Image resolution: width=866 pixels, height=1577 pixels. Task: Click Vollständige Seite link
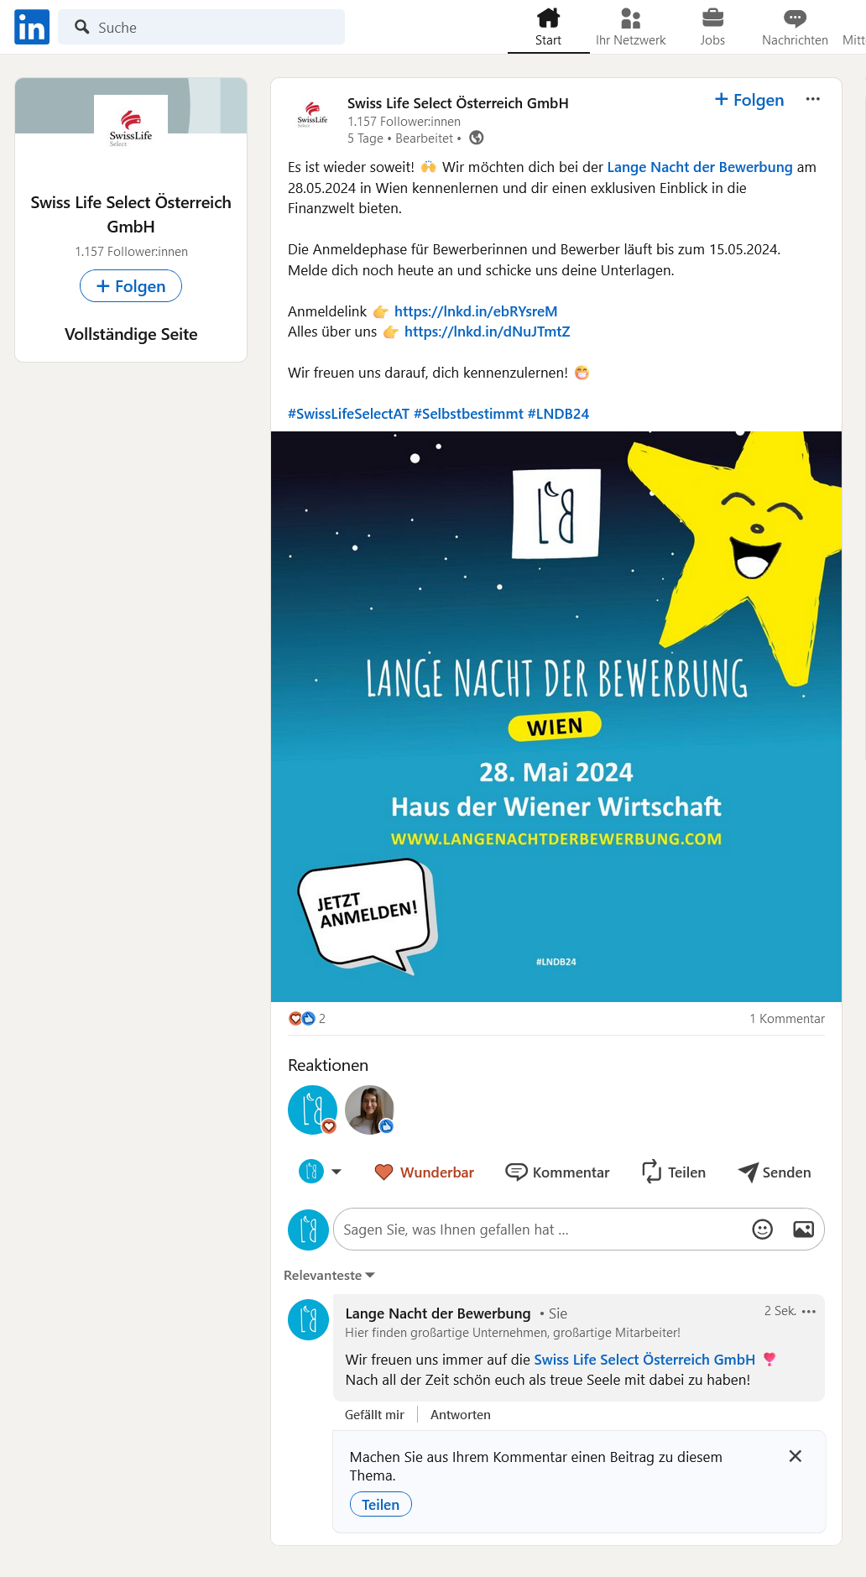pyautogui.click(x=131, y=334)
